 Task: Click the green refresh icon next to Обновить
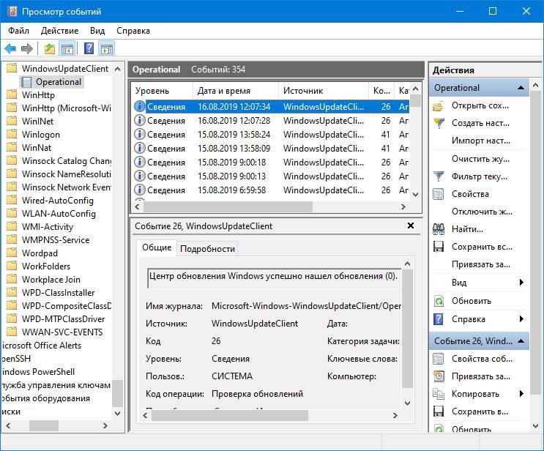[x=439, y=301]
